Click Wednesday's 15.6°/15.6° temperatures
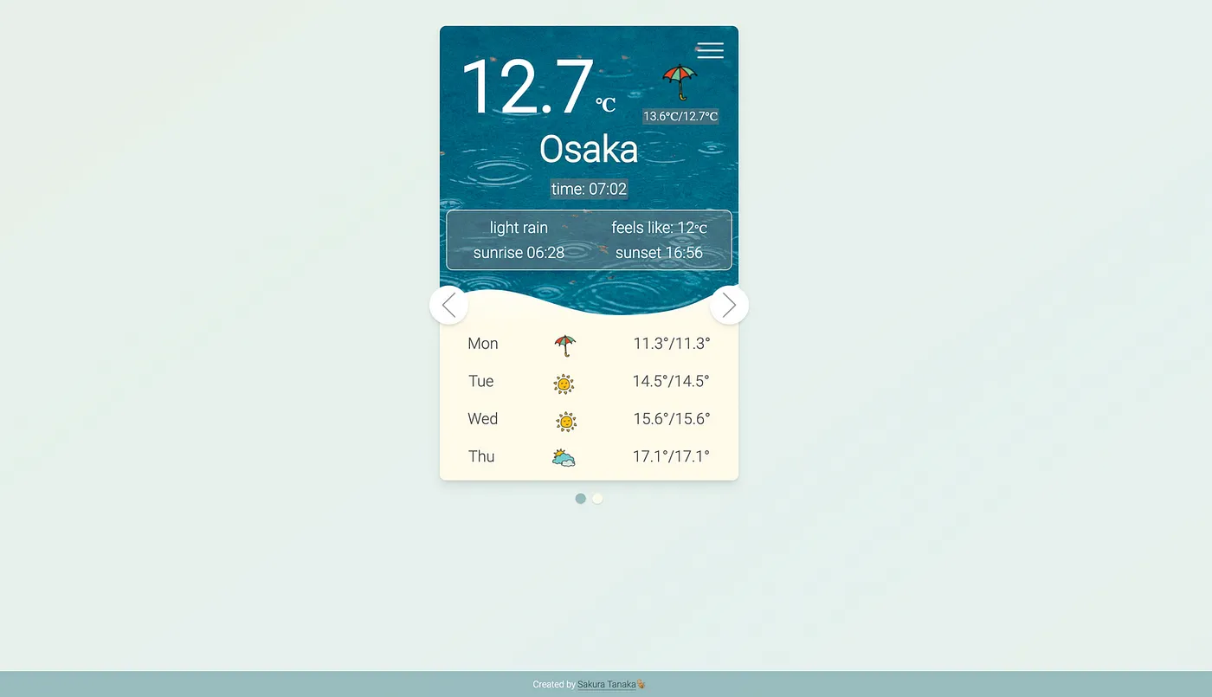This screenshot has width=1212, height=697. click(x=672, y=419)
